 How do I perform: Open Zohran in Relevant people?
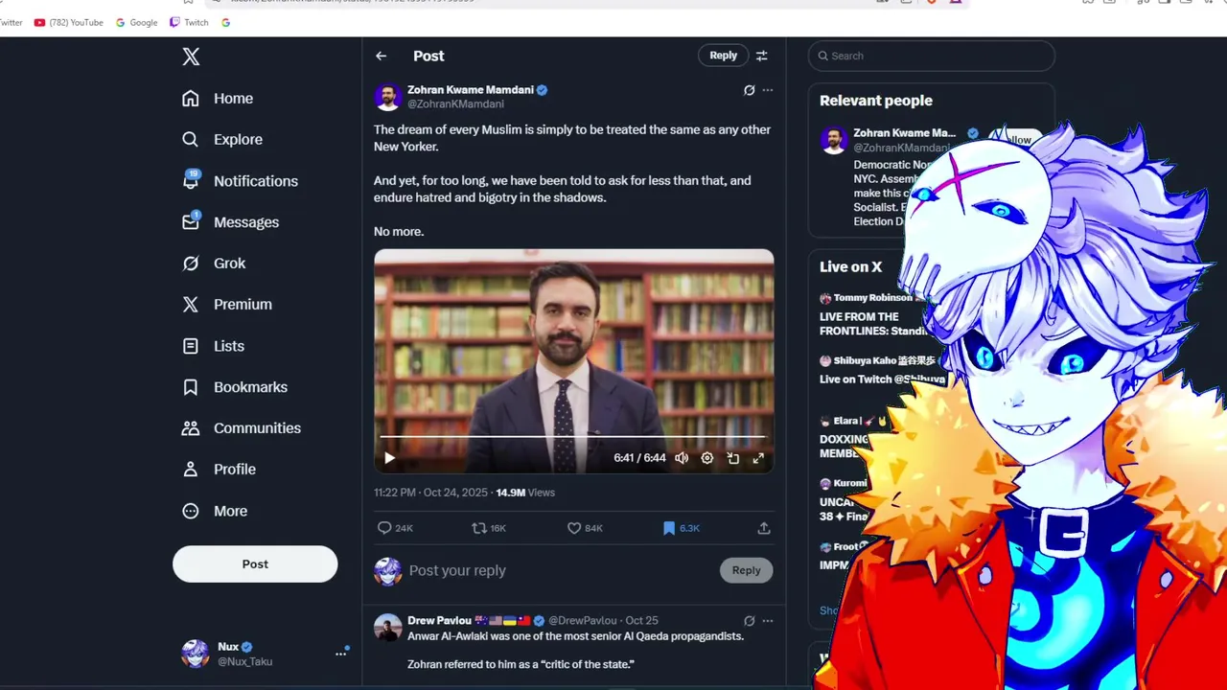click(x=904, y=133)
